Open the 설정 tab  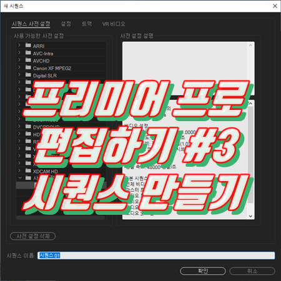(66, 24)
